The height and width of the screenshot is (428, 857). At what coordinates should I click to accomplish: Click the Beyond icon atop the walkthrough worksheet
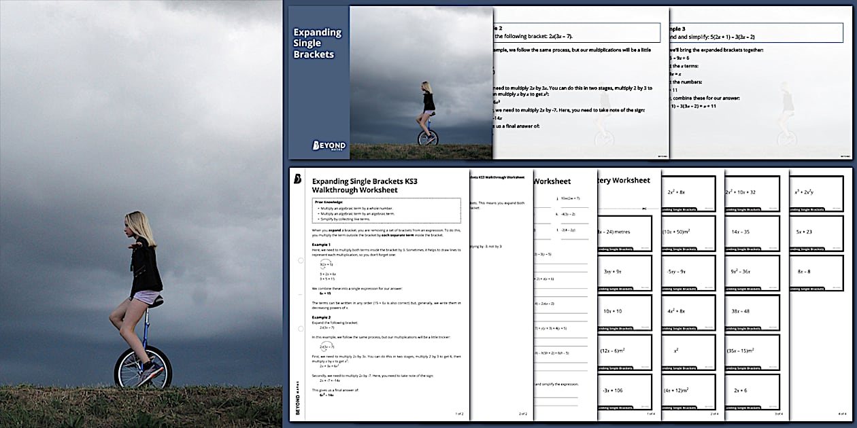pos(298,179)
